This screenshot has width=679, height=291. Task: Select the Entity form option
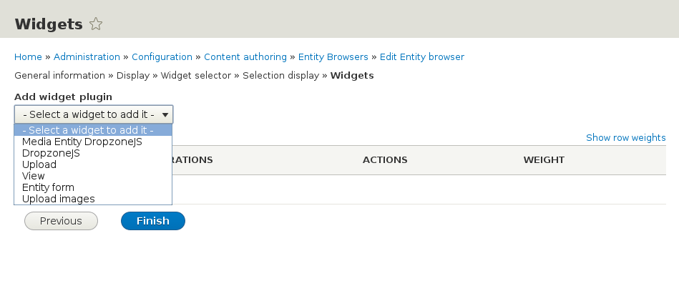(x=48, y=187)
